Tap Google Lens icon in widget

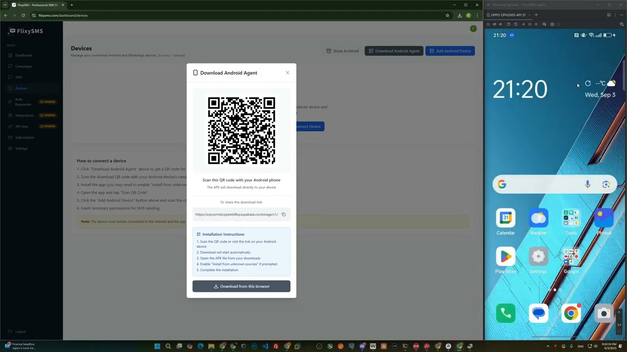(x=606, y=184)
